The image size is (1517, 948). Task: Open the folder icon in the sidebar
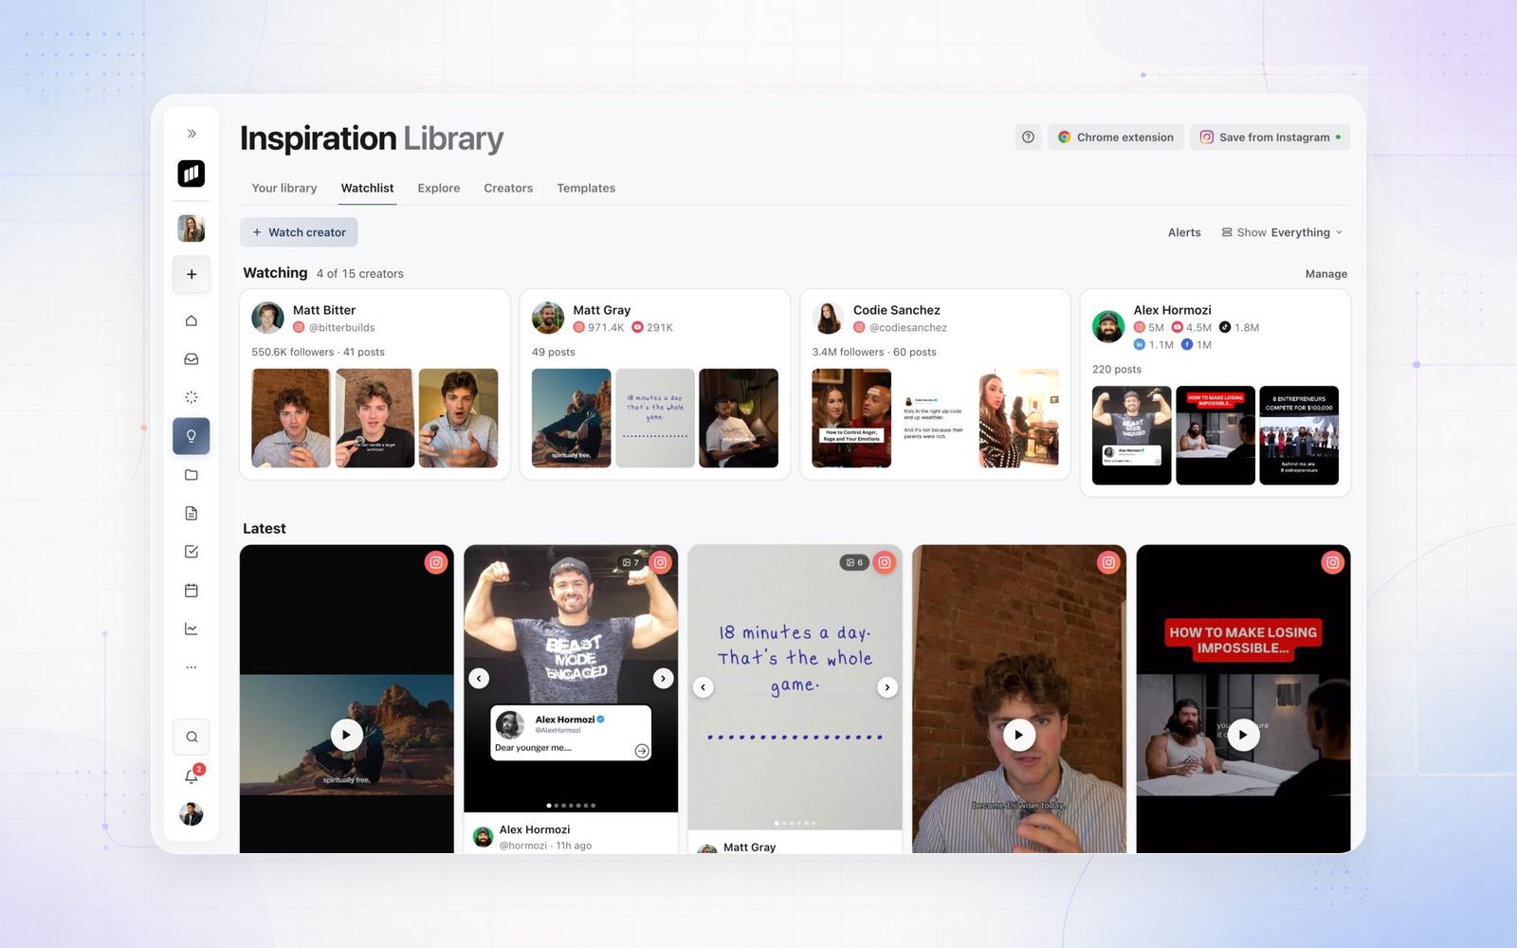tap(192, 475)
